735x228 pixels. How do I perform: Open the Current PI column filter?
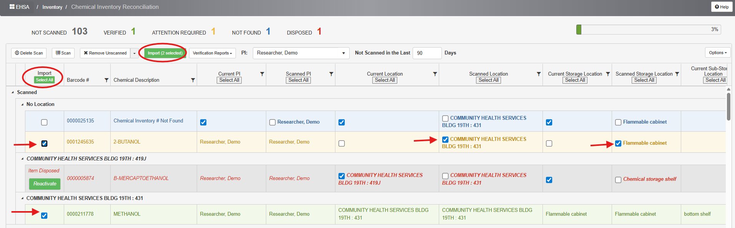[262, 74]
